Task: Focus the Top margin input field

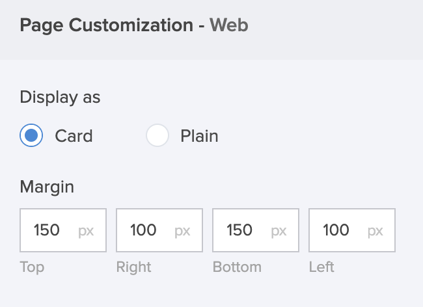Action: (48, 230)
